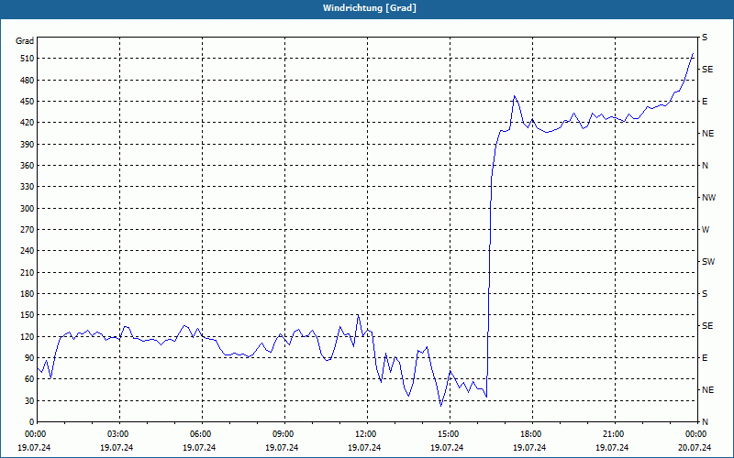
Task: Select the 19.07.24 date under 06:00
Action: tap(199, 448)
